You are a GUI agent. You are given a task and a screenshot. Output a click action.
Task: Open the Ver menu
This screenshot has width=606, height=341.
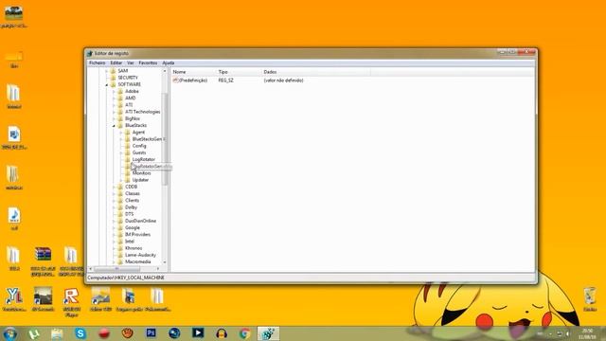click(x=131, y=63)
